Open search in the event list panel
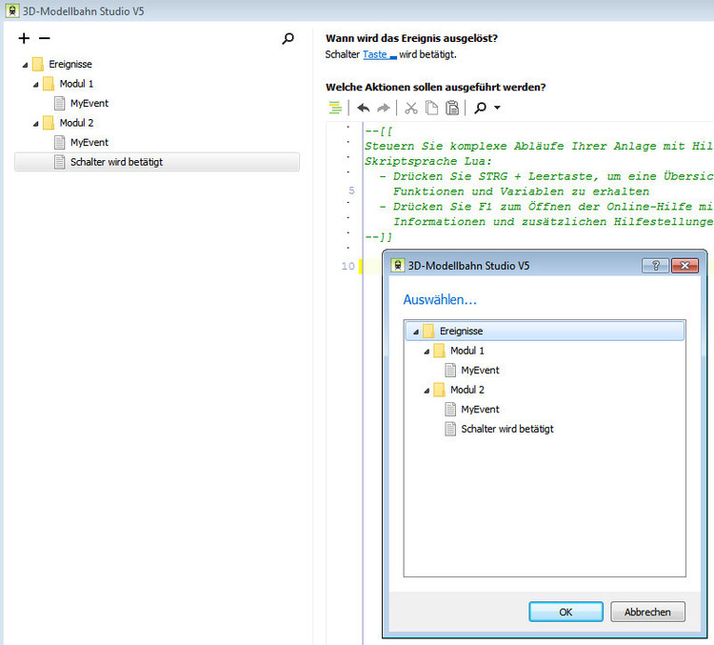Screen dimensions: 714x645 [x=288, y=39]
